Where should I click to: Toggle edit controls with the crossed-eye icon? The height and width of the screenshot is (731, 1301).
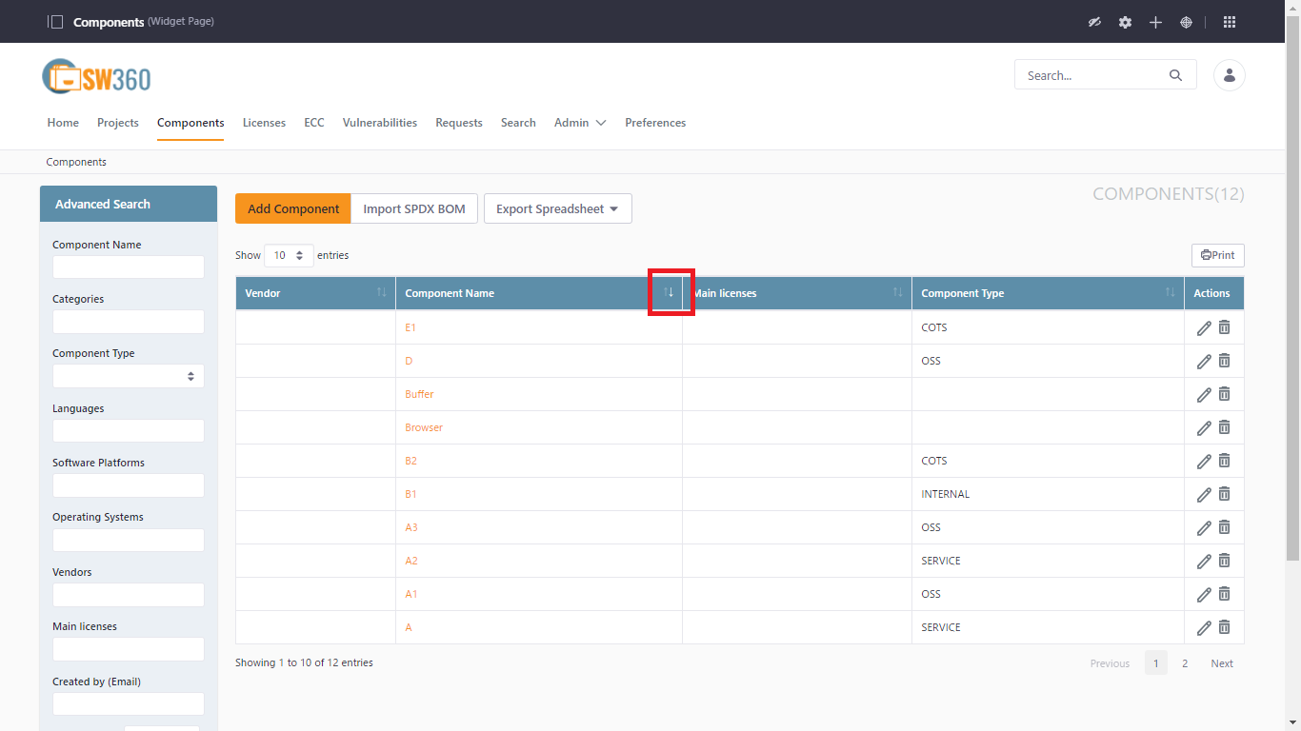coord(1094,21)
